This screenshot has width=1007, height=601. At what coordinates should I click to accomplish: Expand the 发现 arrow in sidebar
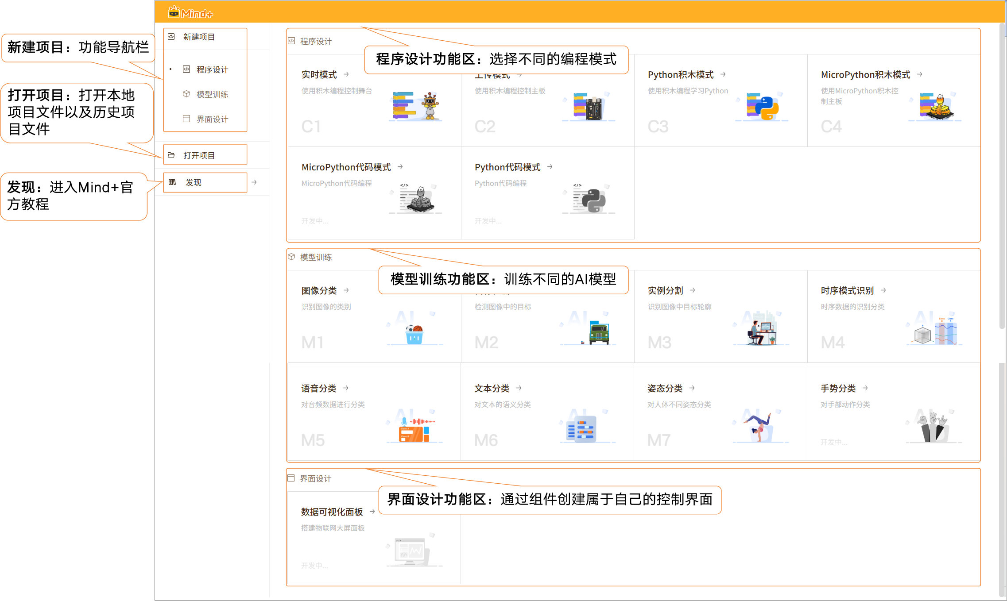coord(254,182)
